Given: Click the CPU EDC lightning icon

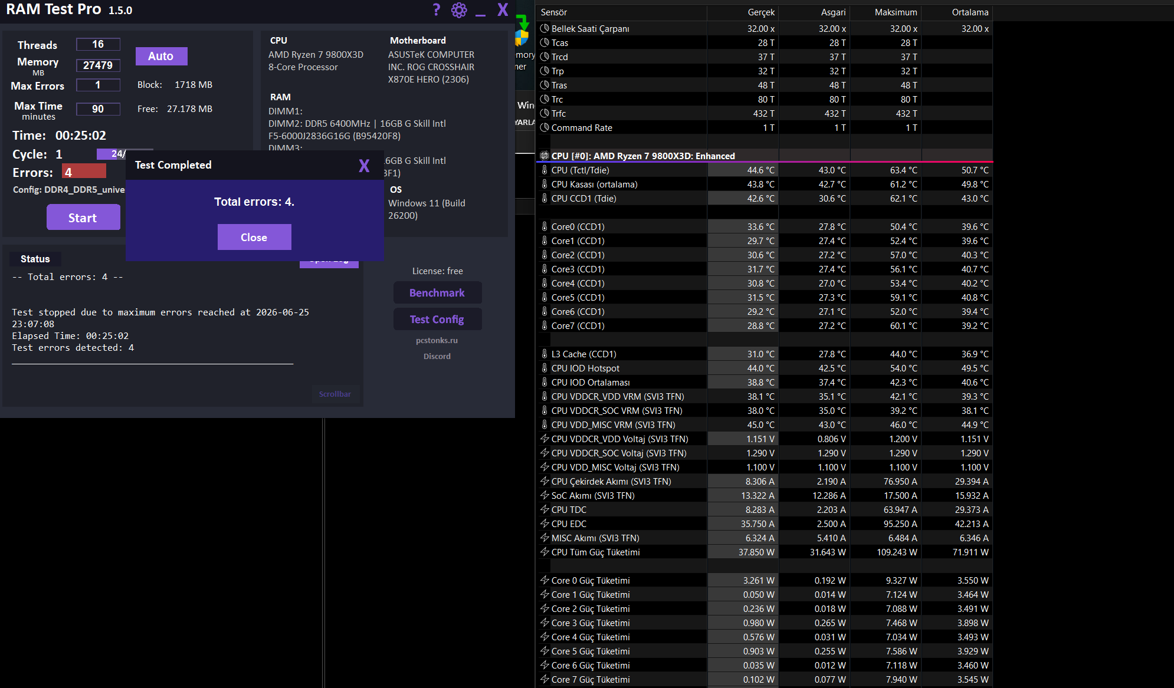Looking at the screenshot, I should pos(545,524).
